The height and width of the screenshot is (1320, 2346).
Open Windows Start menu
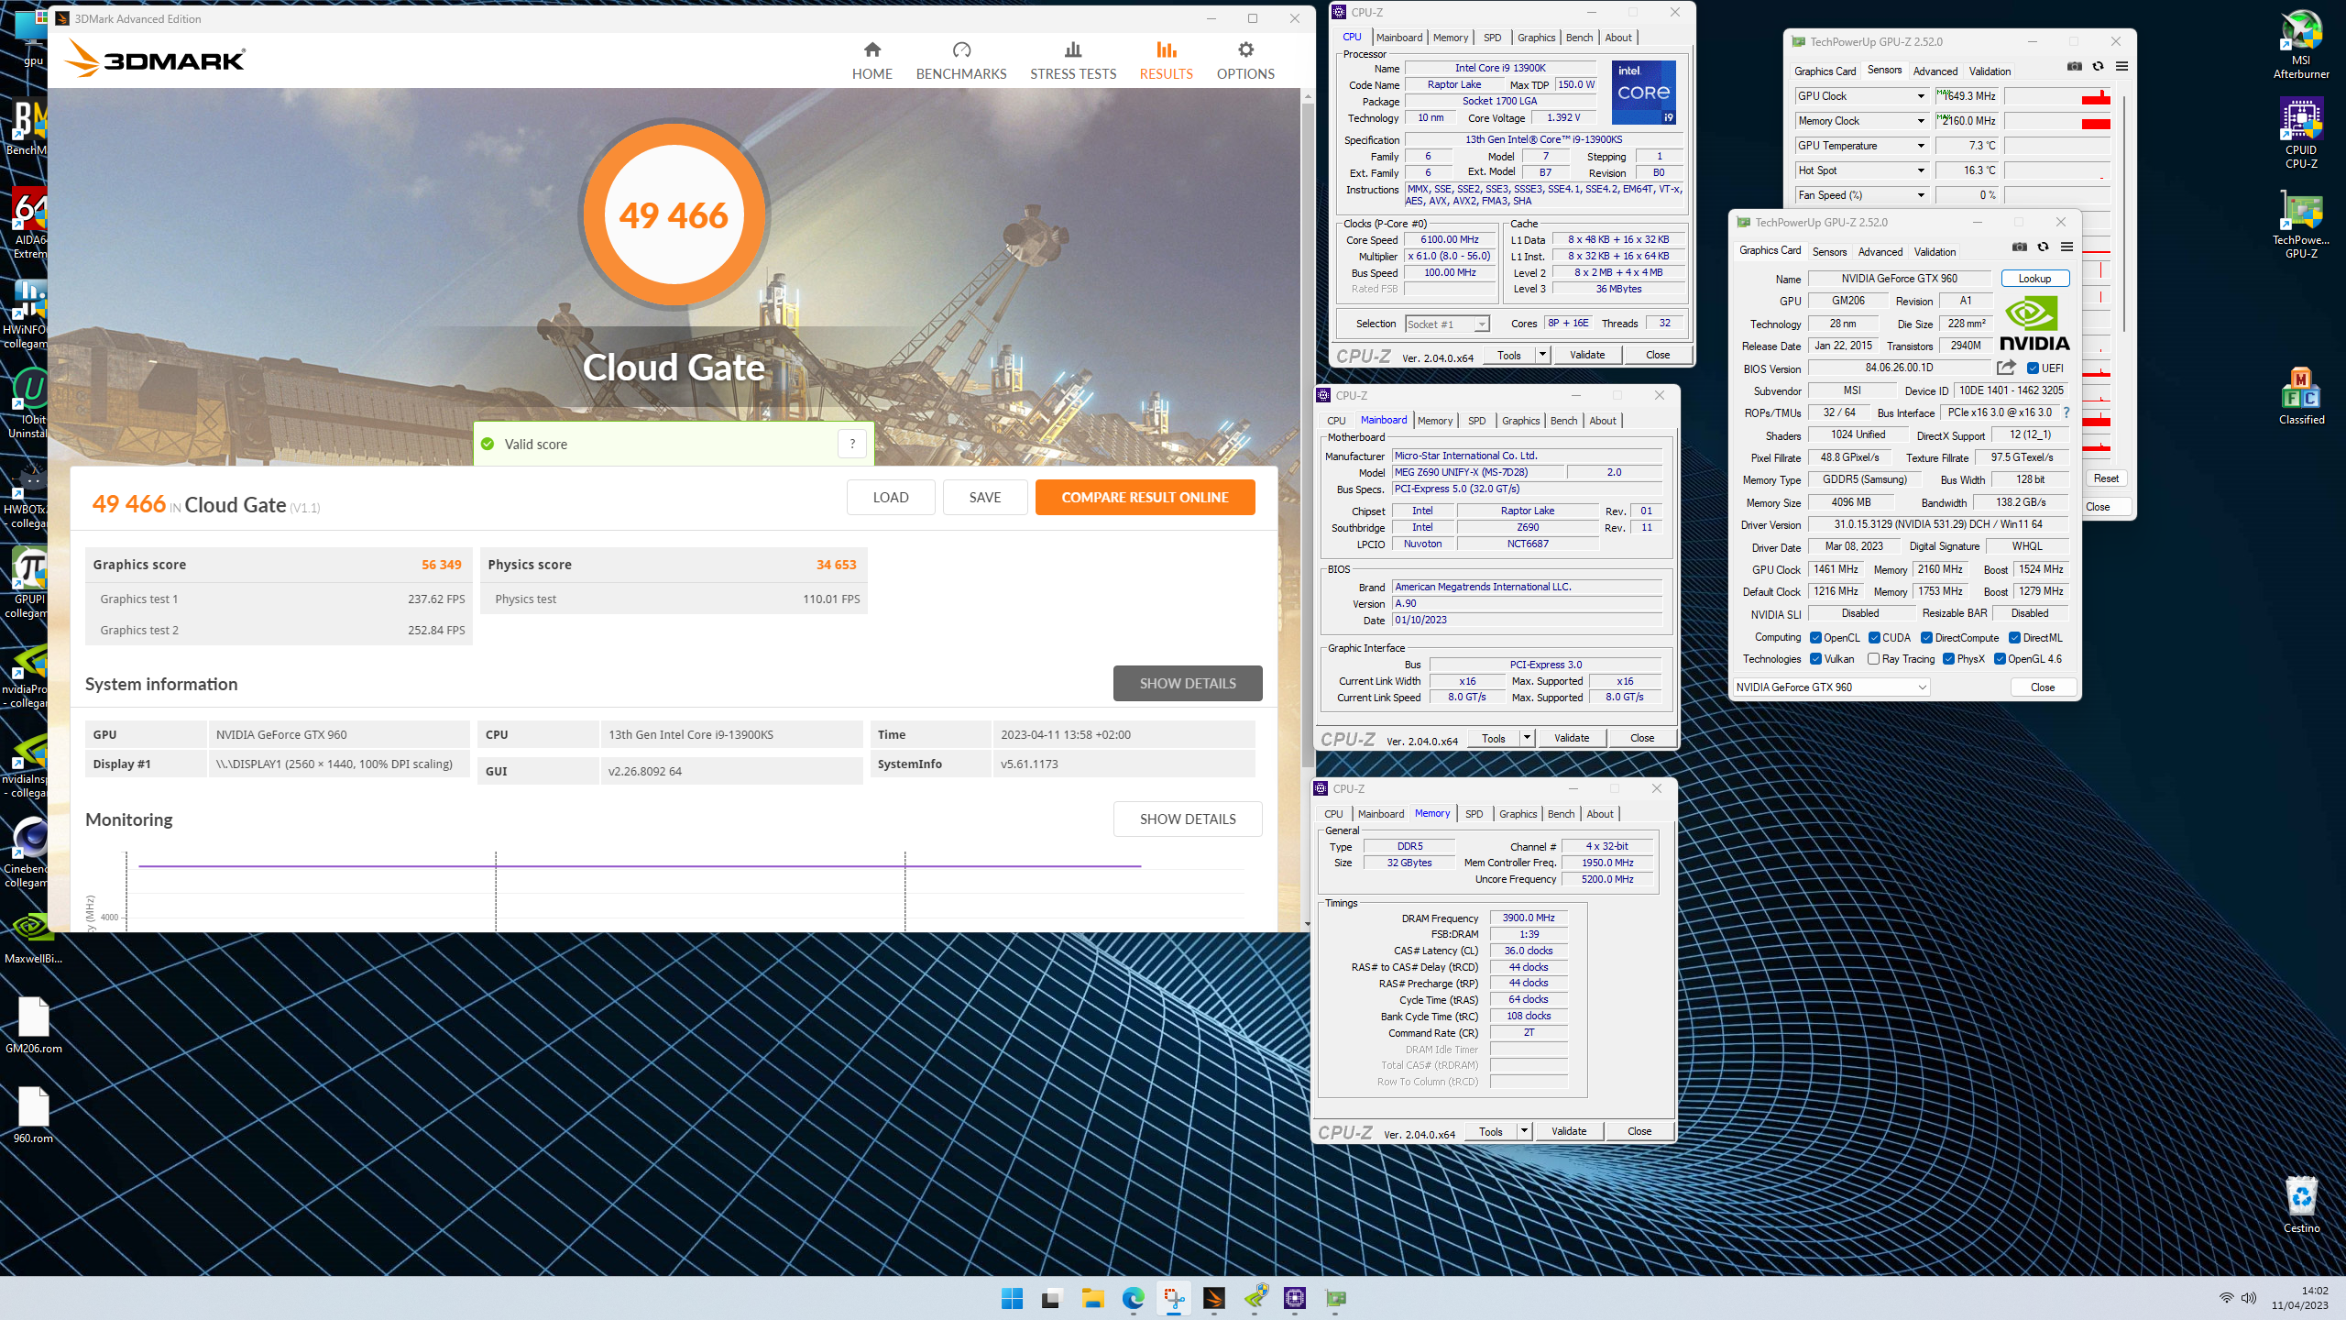1012,1298
